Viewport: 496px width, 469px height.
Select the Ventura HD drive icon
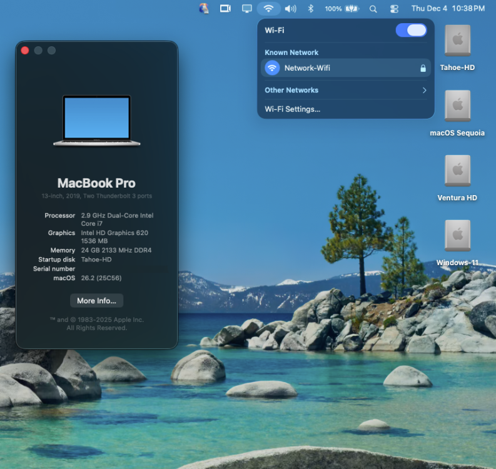457,171
